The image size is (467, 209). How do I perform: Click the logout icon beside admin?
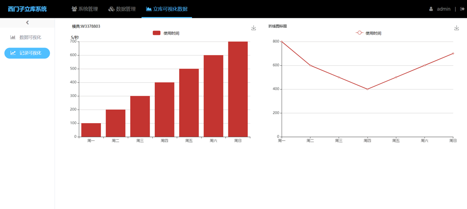(x=462, y=9)
